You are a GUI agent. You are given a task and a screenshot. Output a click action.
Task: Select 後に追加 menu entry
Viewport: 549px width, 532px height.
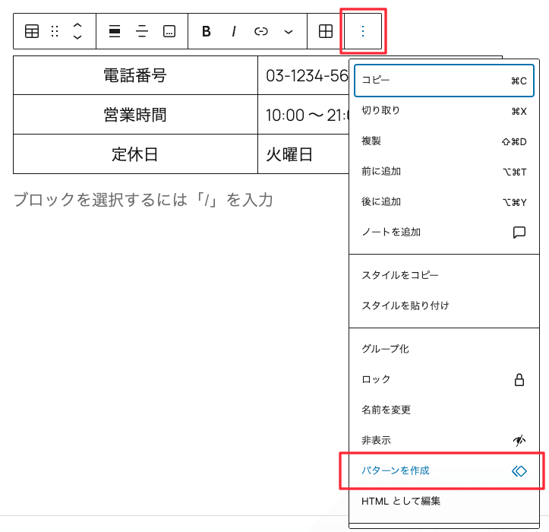(x=444, y=202)
